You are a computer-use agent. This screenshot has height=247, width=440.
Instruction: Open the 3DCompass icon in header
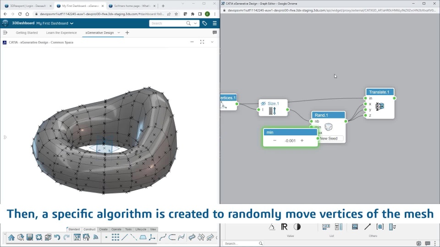tap(5, 23)
